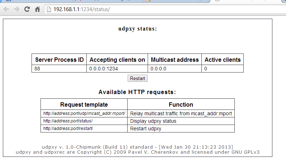
Task: Go to the browser Home page
Action: [37, 9]
